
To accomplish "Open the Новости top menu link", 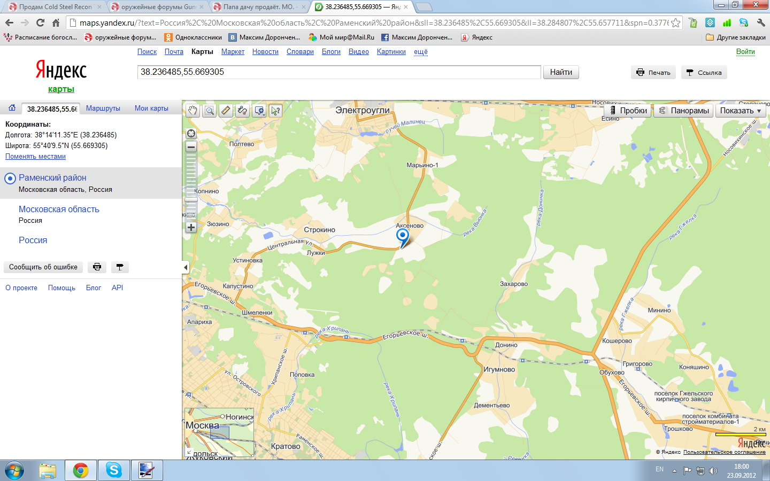I will coord(265,52).
